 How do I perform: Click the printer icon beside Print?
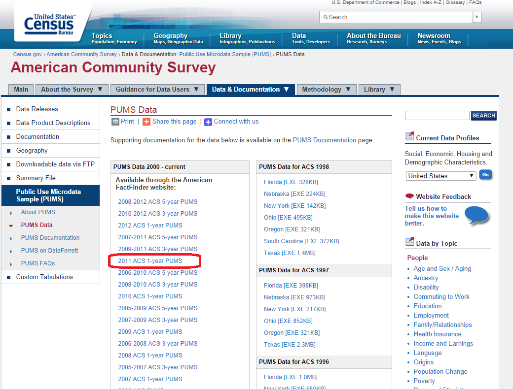pyautogui.click(x=115, y=122)
